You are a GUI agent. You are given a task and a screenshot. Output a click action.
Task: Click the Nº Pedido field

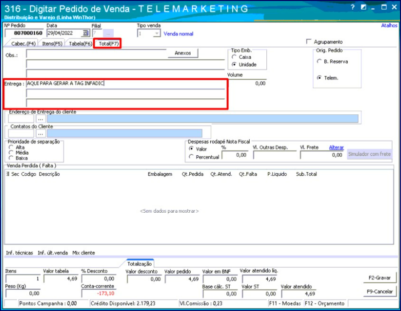coord(24,33)
